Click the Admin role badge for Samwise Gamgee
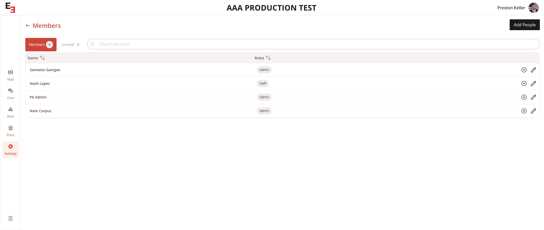Screen dimensions: 544x230 click(x=264, y=70)
